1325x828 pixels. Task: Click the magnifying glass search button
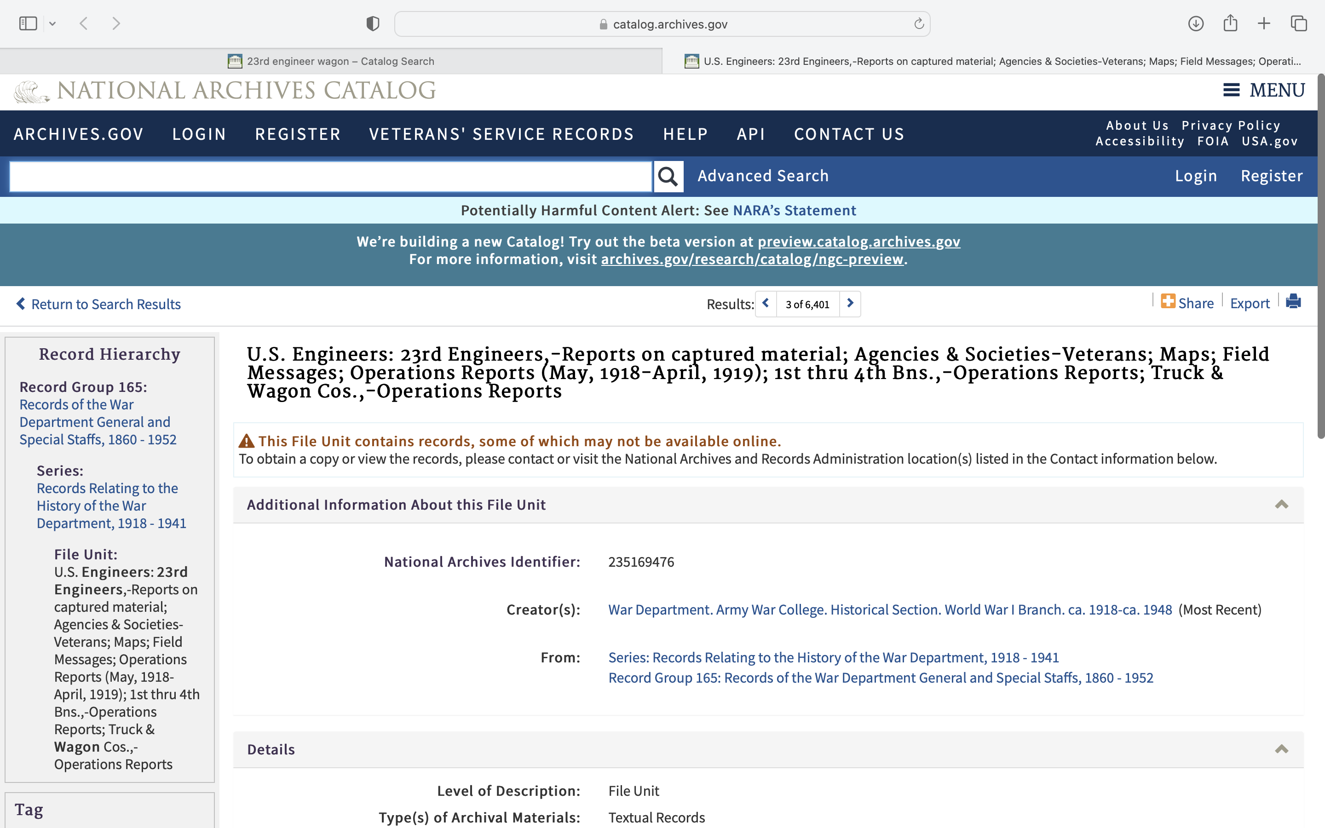tap(668, 176)
